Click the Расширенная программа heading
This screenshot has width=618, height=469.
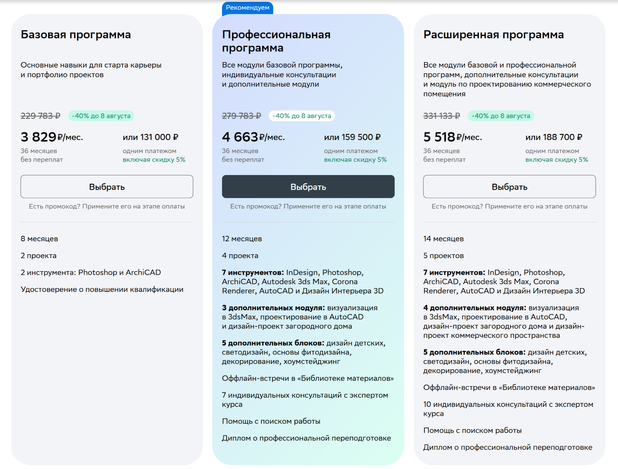[493, 35]
